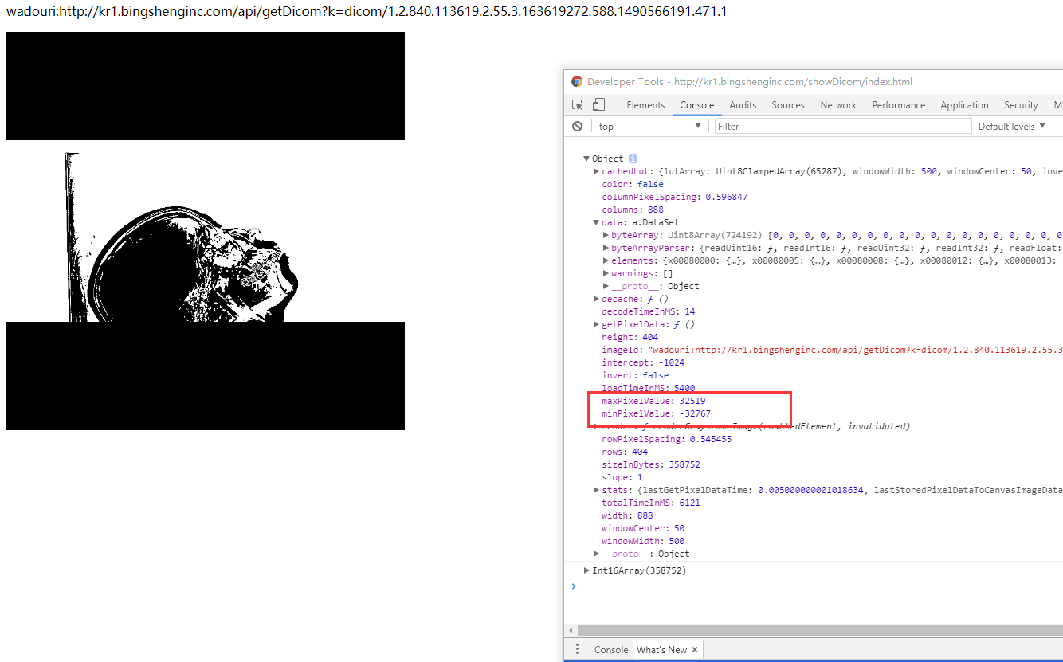Clear the console with the ⊘ icon

point(577,125)
